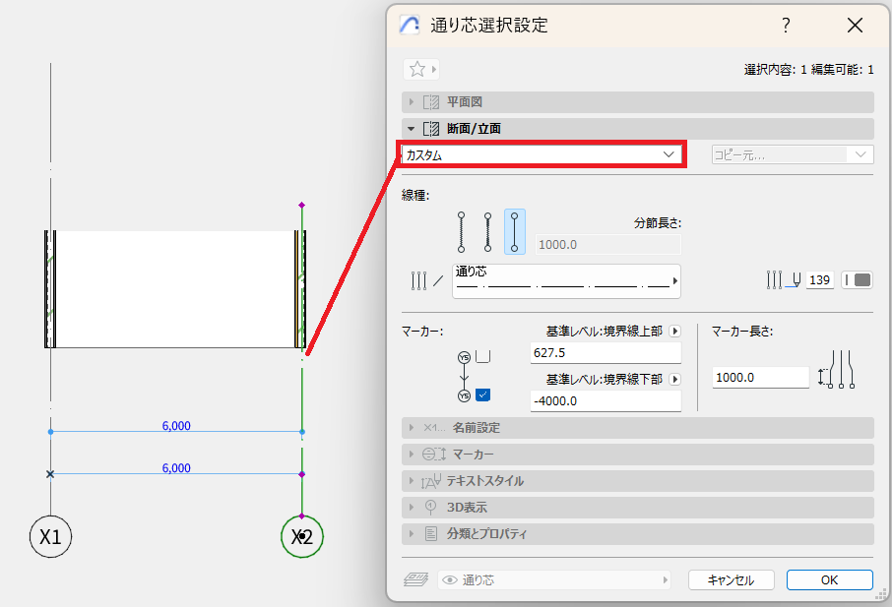This screenshot has height=607, width=892.
Task: Click the lower 6,000 dimension text
Action: (x=176, y=468)
